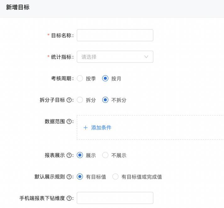Screen dimensions: 224x208
Task: Click the 添加条件 link
Action: coord(101,128)
